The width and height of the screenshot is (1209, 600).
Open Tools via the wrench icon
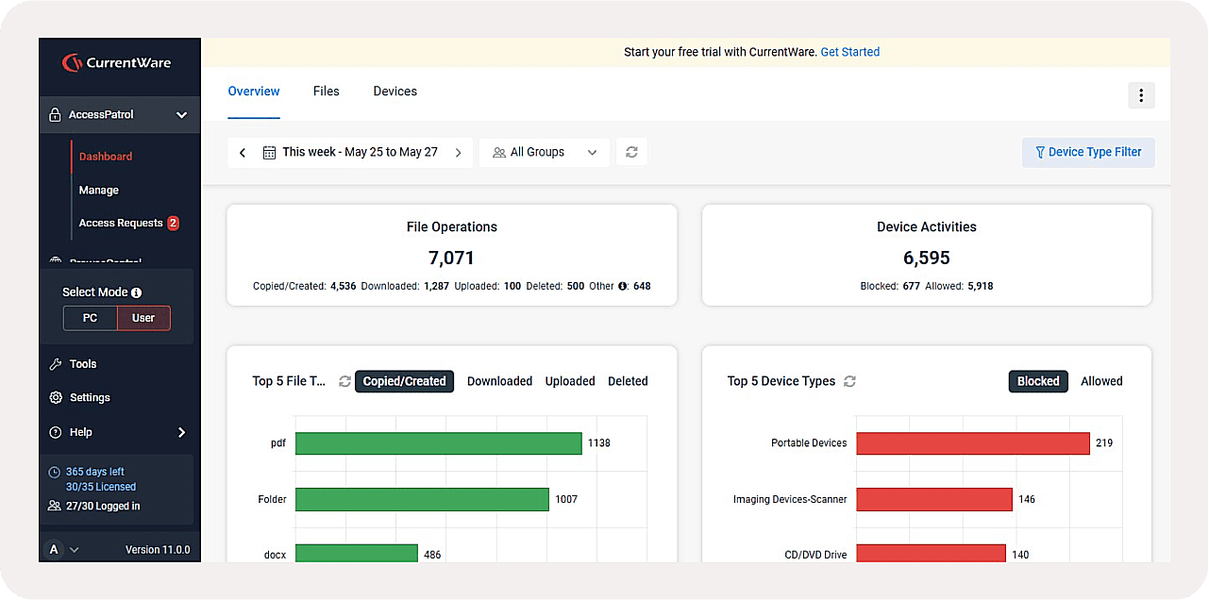[56, 364]
